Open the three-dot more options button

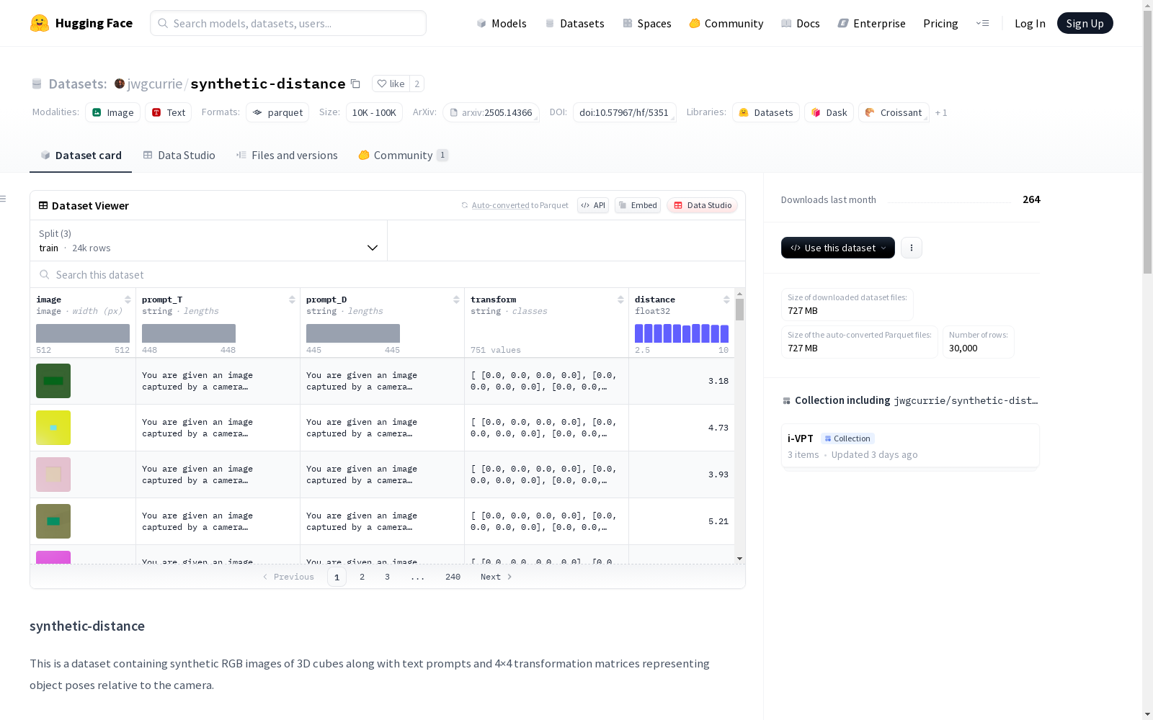point(912,248)
